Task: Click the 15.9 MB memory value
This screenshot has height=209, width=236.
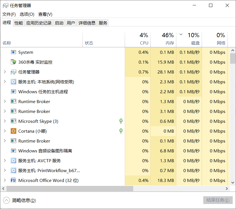Action: click(166, 62)
